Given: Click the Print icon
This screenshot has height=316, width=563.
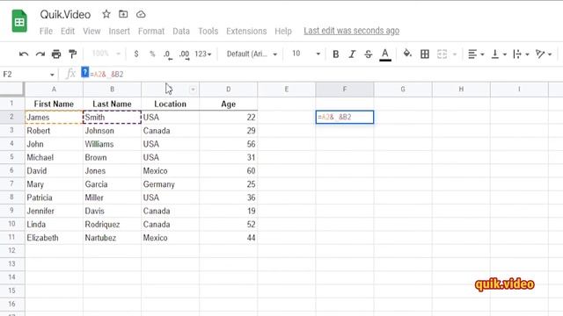Looking at the screenshot, I should coord(56,54).
